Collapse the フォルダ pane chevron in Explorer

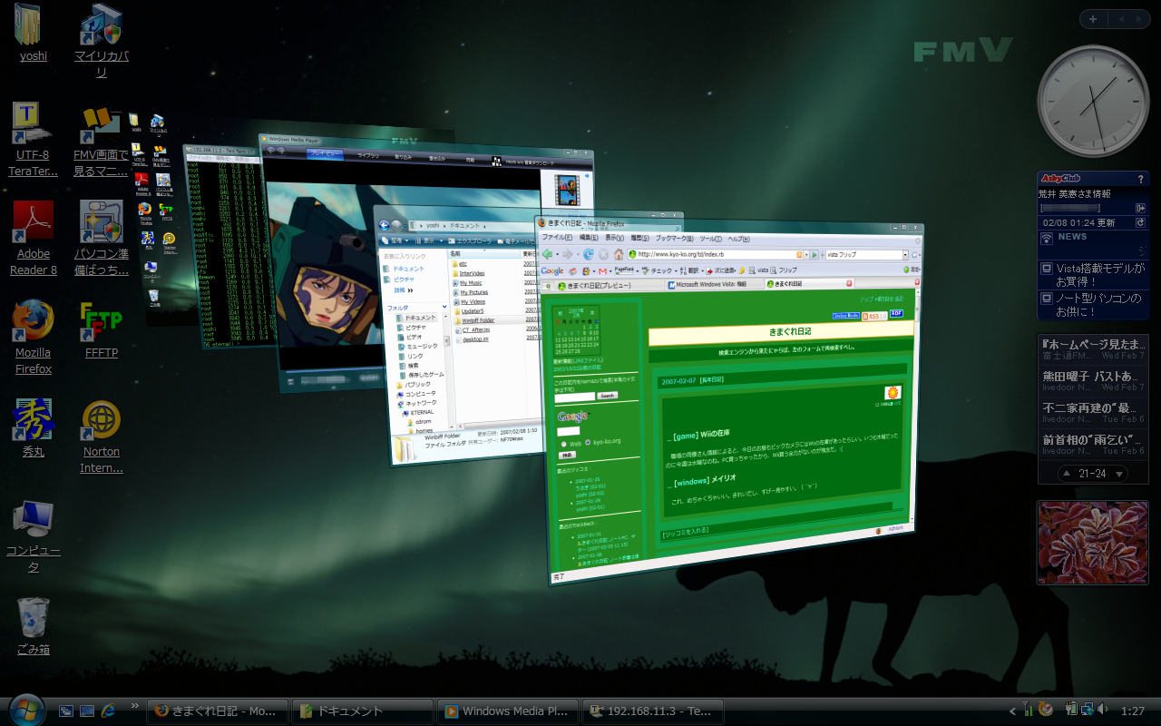click(444, 307)
